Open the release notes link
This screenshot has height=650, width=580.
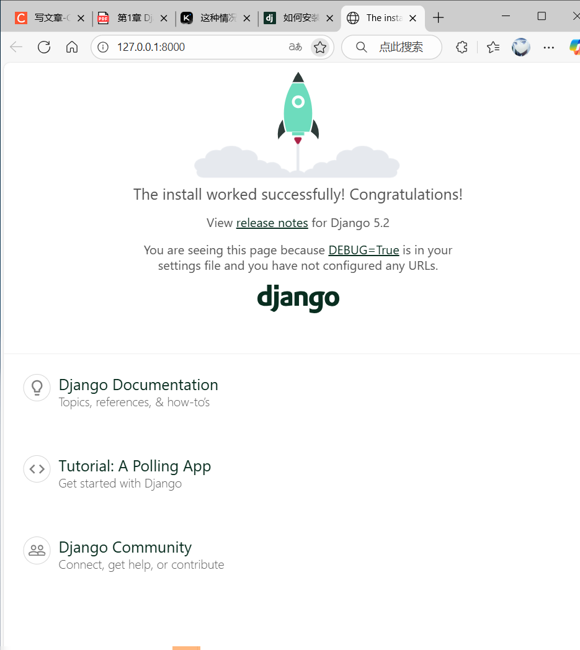point(272,223)
